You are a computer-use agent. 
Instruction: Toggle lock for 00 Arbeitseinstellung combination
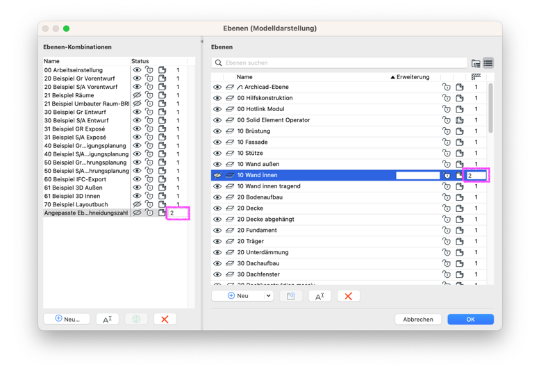(x=149, y=70)
